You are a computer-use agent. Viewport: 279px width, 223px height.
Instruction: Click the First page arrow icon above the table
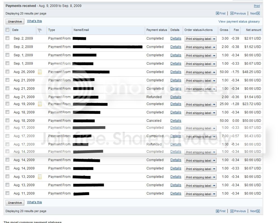[x=217, y=13]
